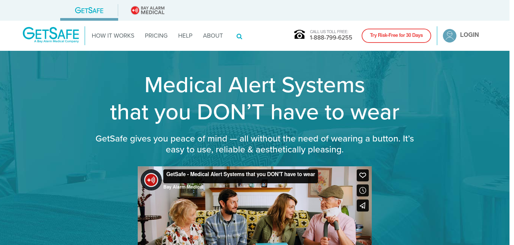Image resolution: width=514 pixels, height=245 pixels.
Task: Click the Bay Alarm Medical channel avatar
Action: click(151, 180)
